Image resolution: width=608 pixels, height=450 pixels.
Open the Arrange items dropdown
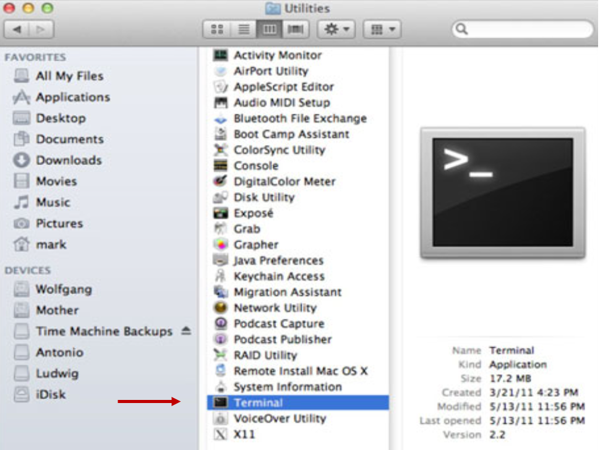382,29
